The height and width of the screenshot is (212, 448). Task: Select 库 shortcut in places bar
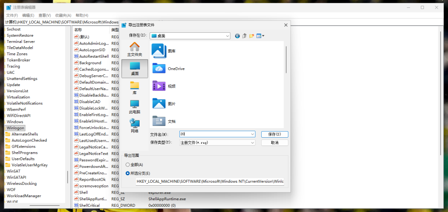(x=135, y=88)
